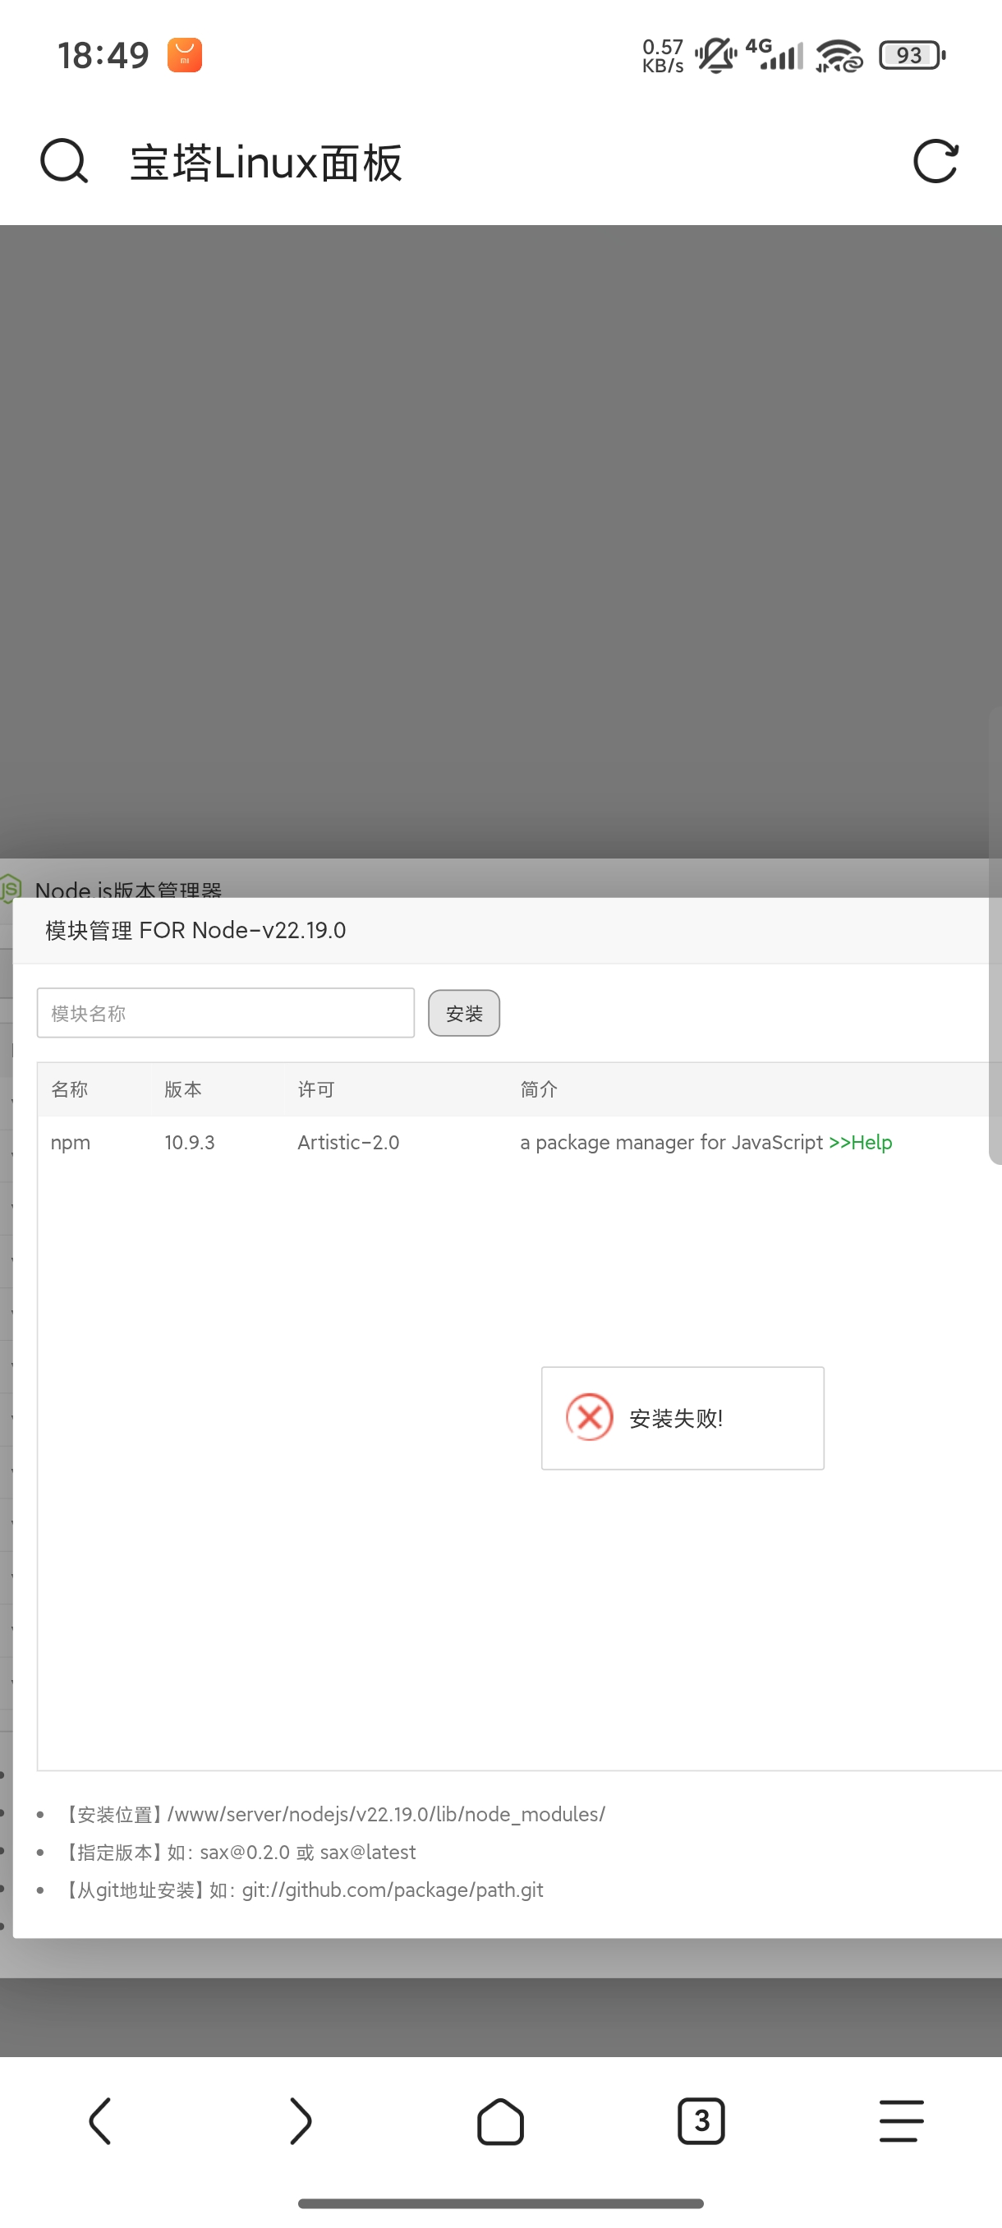
Task: Go back with browser back arrow
Action: click(100, 2120)
